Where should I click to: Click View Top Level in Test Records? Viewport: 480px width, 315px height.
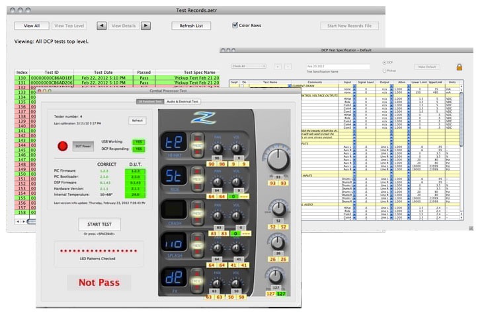tap(69, 26)
